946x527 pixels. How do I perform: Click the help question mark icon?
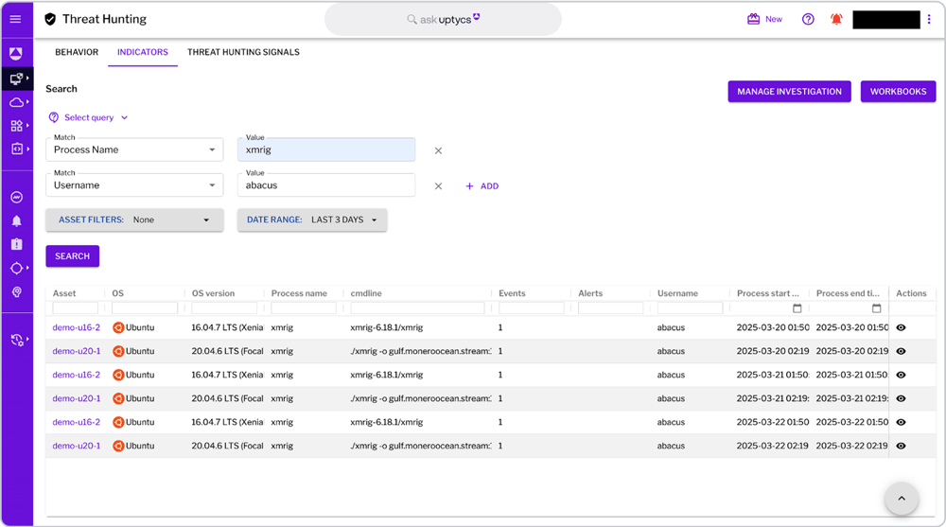click(808, 19)
